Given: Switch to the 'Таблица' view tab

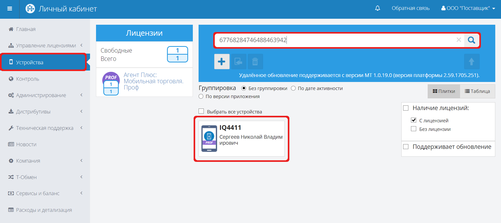Looking at the screenshot, I should [x=477, y=91].
